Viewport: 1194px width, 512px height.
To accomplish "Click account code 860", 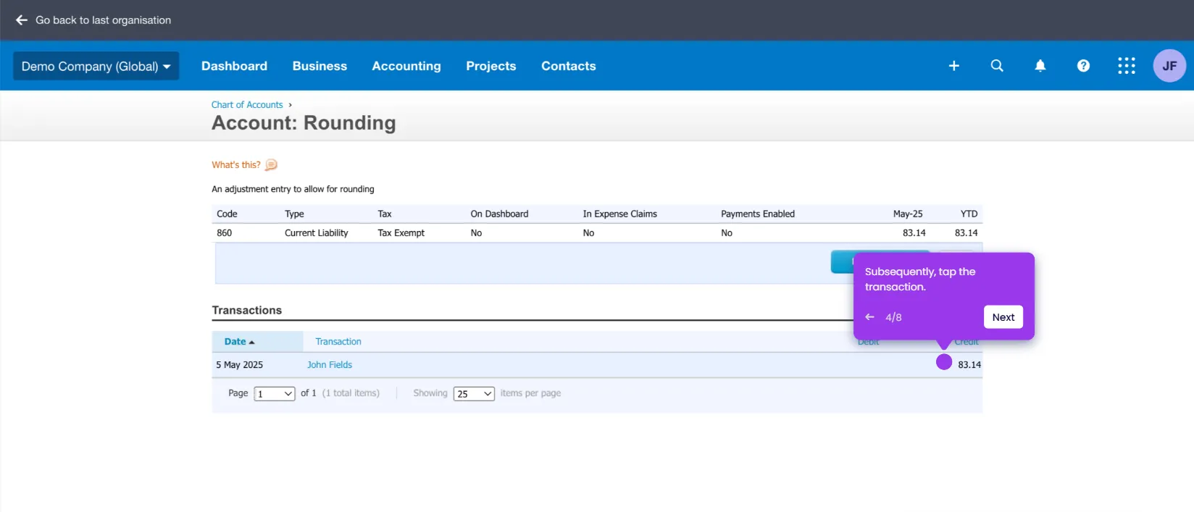I will point(225,233).
